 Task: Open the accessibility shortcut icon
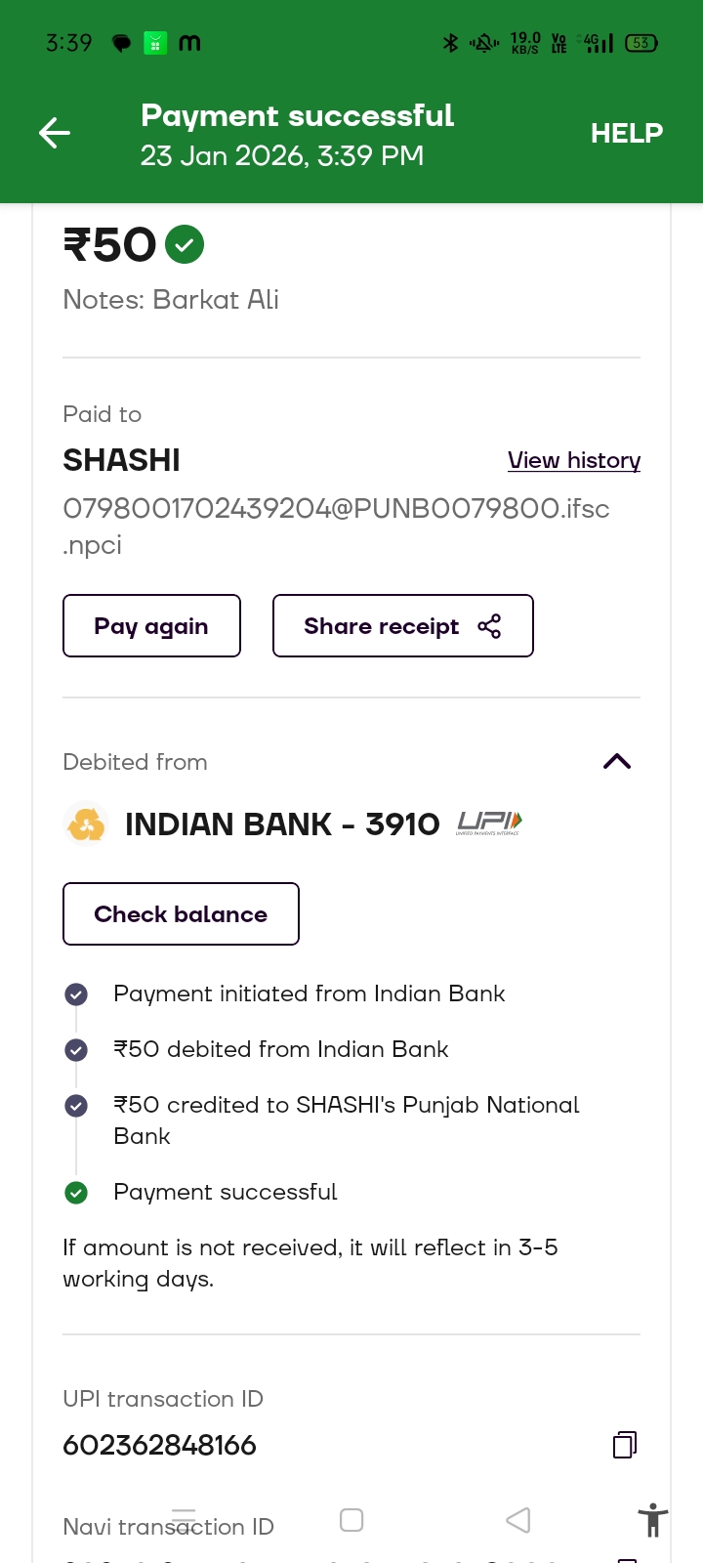click(x=652, y=1521)
